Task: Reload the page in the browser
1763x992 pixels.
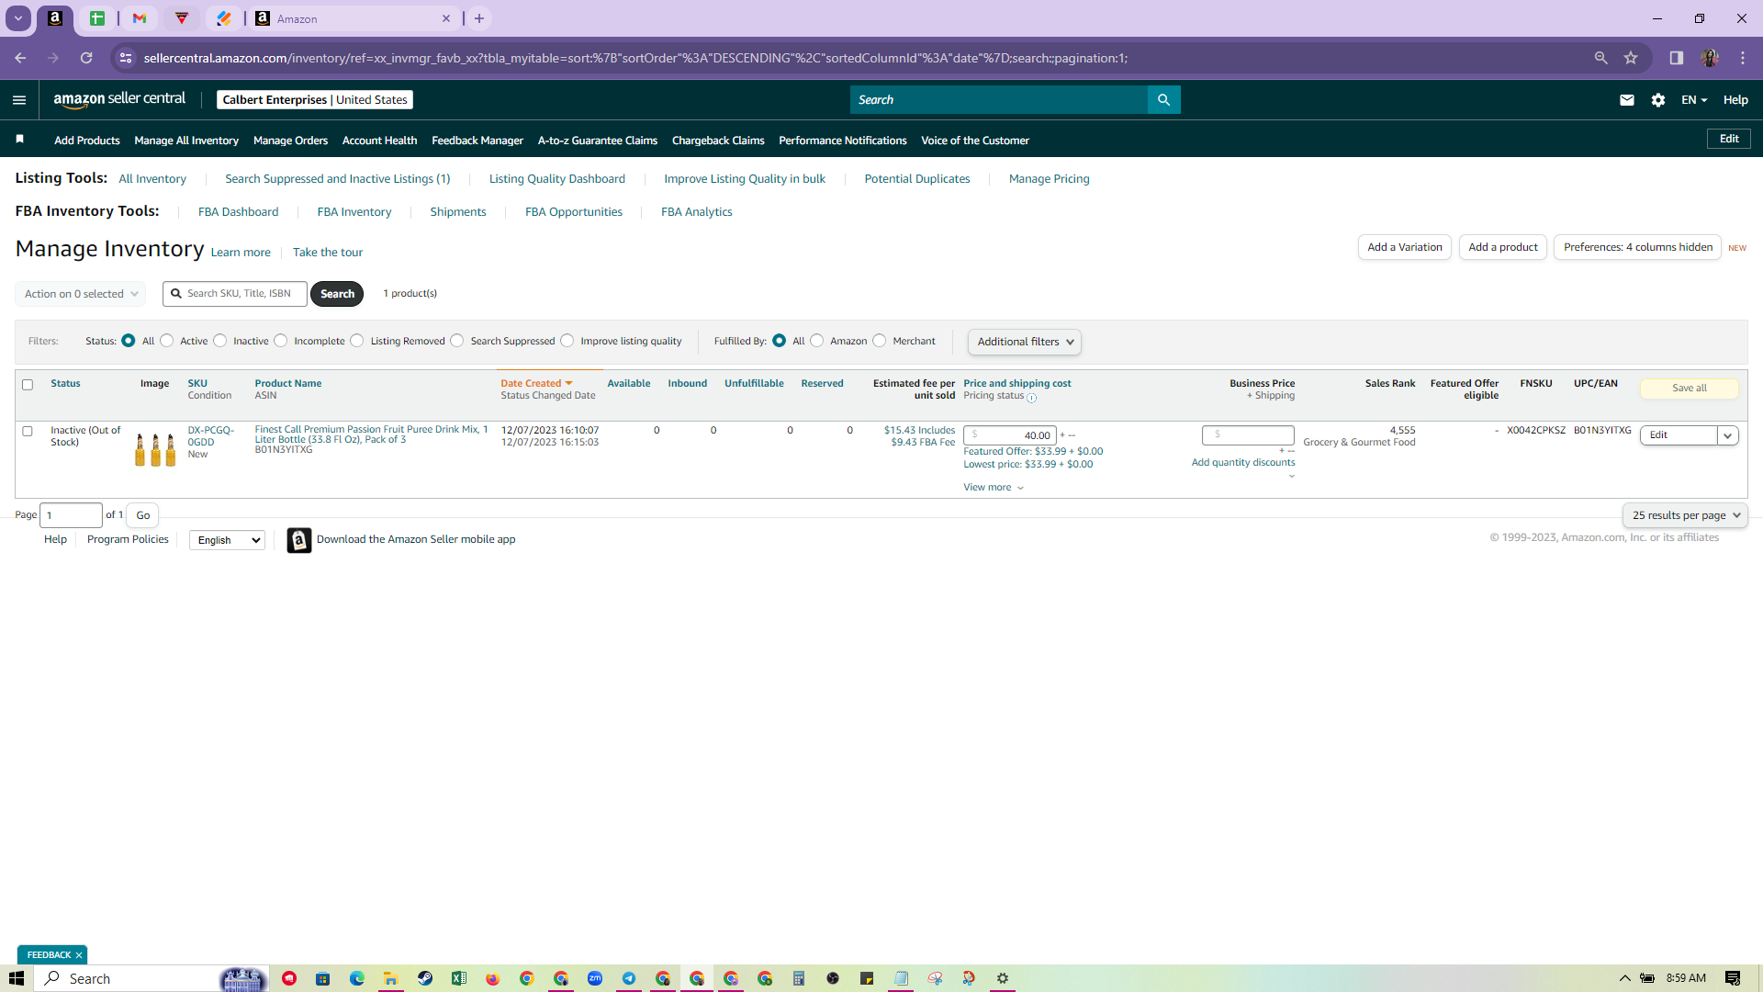Action: tap(86, 58)
